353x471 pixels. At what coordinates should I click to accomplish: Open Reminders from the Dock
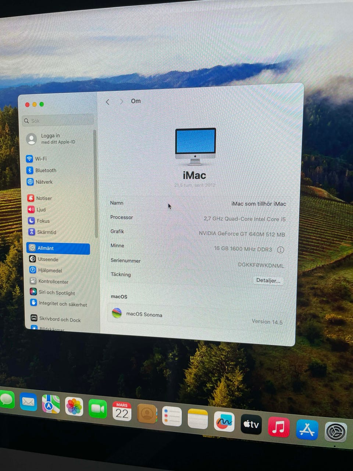coord(172,416)
